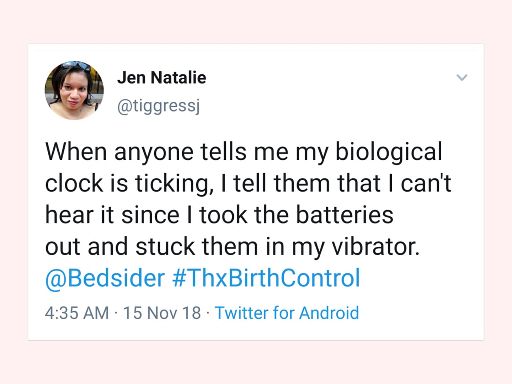Image resolution: width=512 pixels, height=384 pixels.
Task: Browse the #ThxBirthControl hashtag
Action: pos(266,278)
